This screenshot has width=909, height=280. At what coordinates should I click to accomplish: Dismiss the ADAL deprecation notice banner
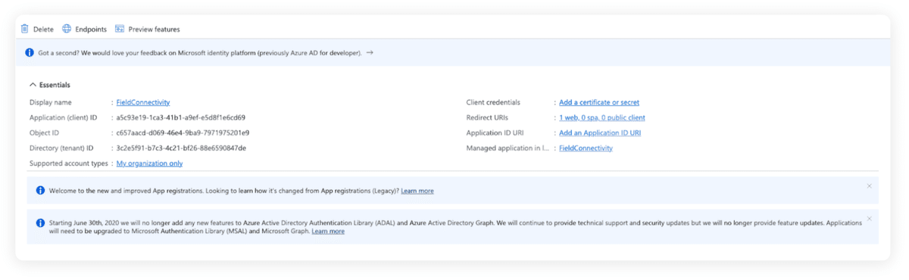[869, 219]
